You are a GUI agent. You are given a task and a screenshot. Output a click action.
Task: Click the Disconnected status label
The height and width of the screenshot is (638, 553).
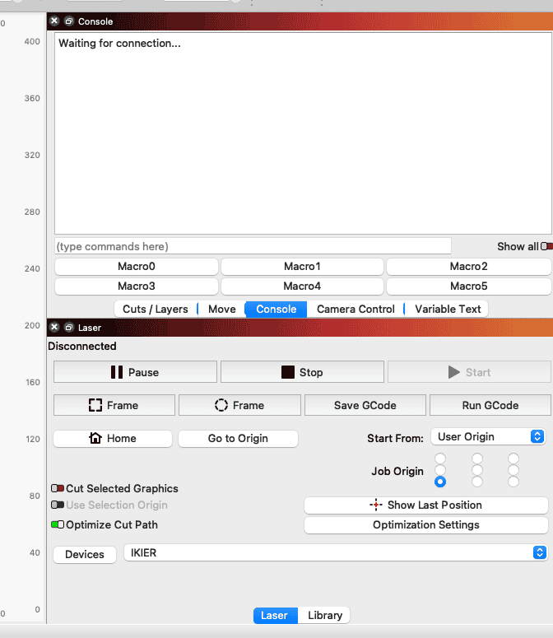[82, 346]
